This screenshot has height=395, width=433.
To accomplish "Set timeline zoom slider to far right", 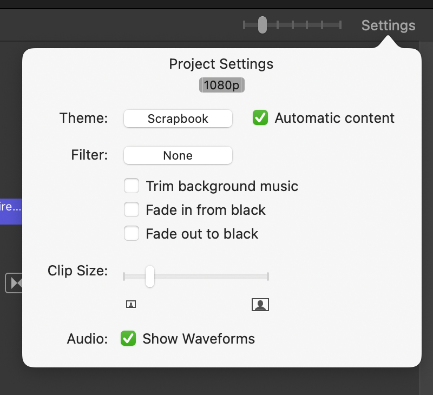I will coord(340,25).
